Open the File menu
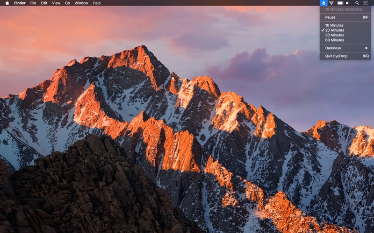This screenshot has width=374, height=233. 33,3
